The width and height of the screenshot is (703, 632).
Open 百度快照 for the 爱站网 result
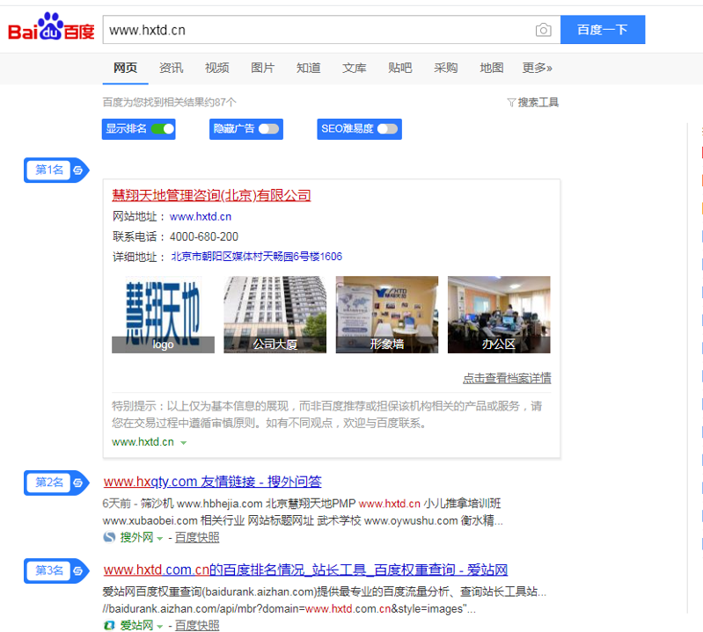197,626
